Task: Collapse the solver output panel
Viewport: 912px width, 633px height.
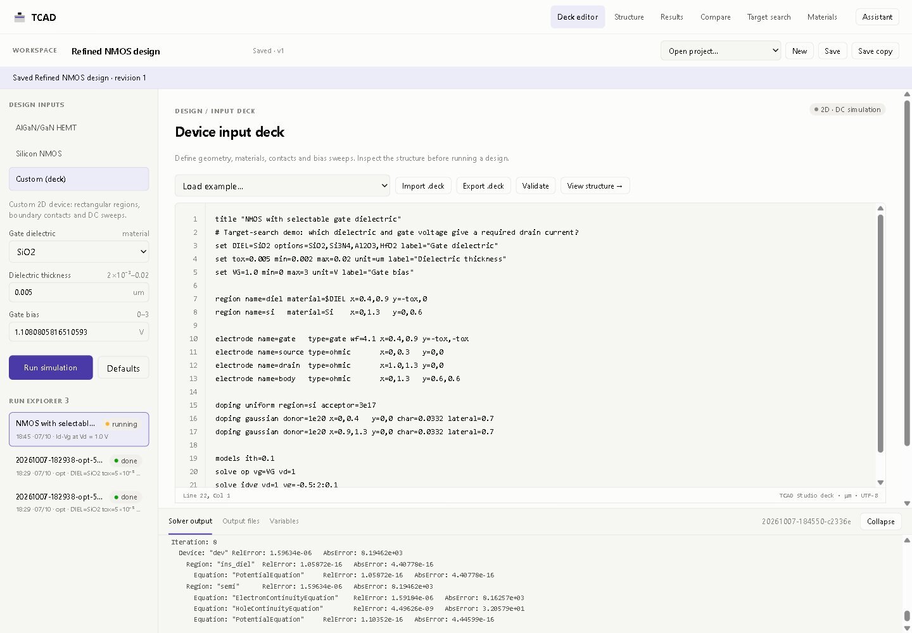Action: coord(880,522)
